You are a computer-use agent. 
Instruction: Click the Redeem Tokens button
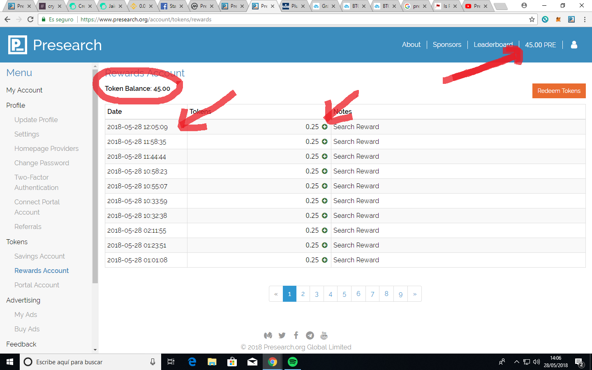tap(559, 91)
